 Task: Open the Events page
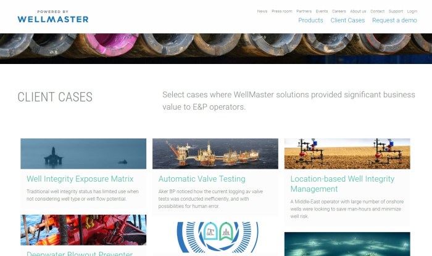(322, 11)
